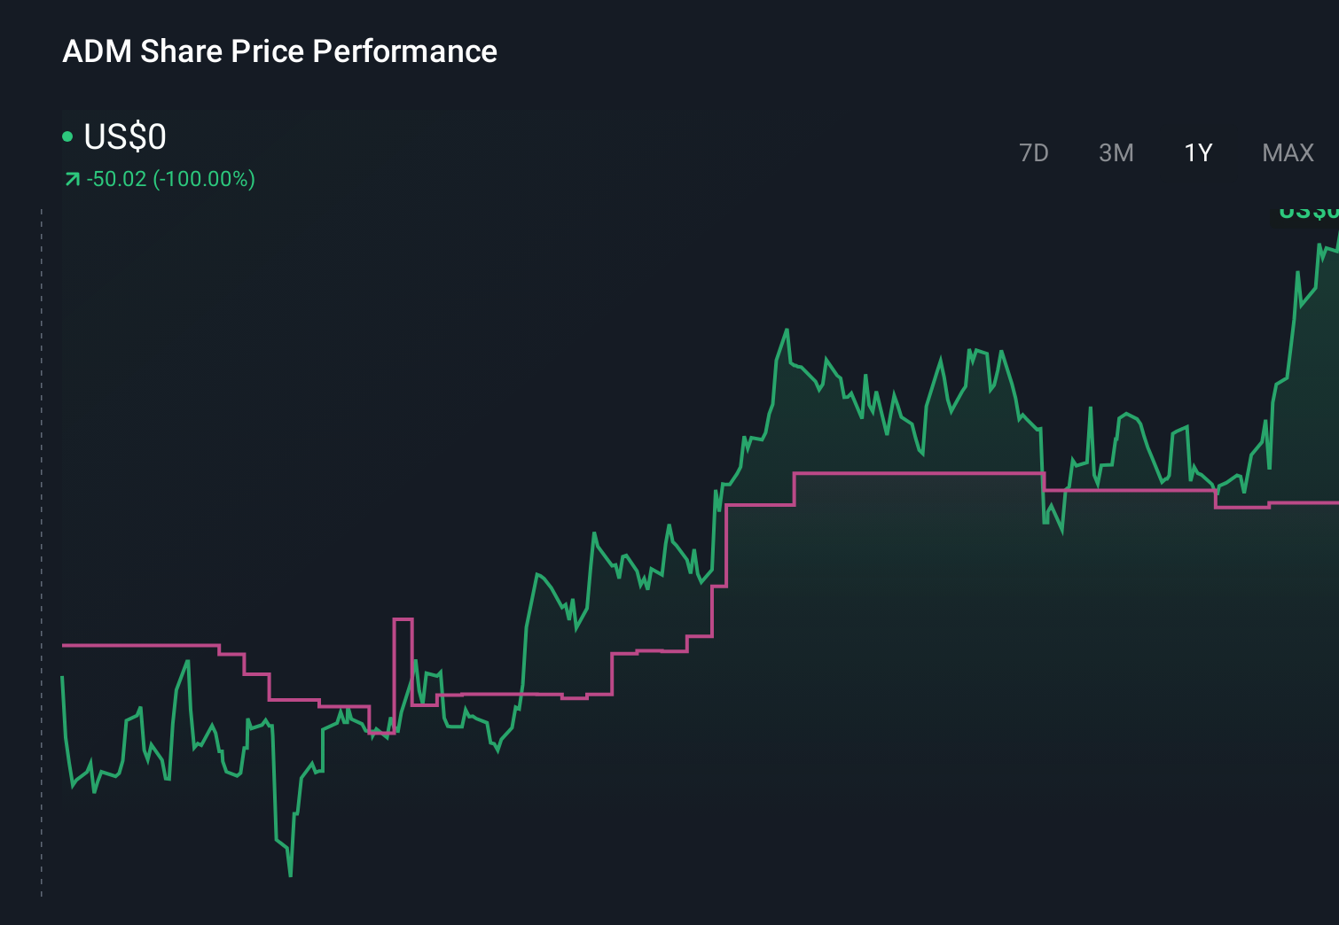Open the MAX time range view
This screenshot has height=925, width=1339.
coord(1287,152)
